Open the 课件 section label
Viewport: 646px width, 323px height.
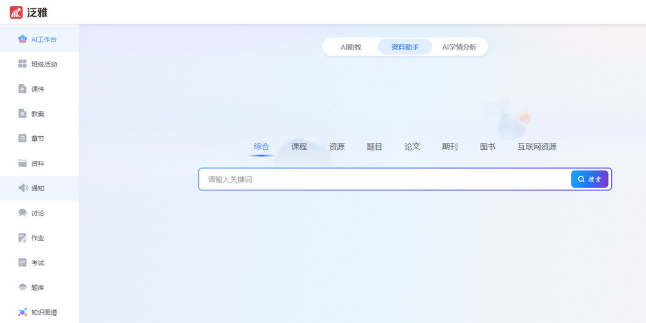tap(37, 89)
